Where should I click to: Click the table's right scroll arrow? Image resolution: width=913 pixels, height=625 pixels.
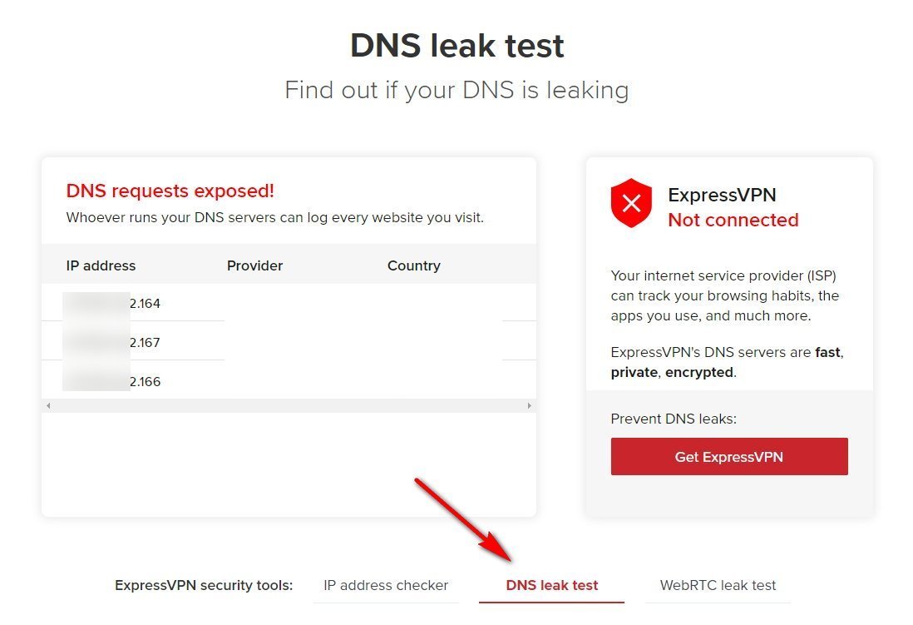click(x=529, y=406)
